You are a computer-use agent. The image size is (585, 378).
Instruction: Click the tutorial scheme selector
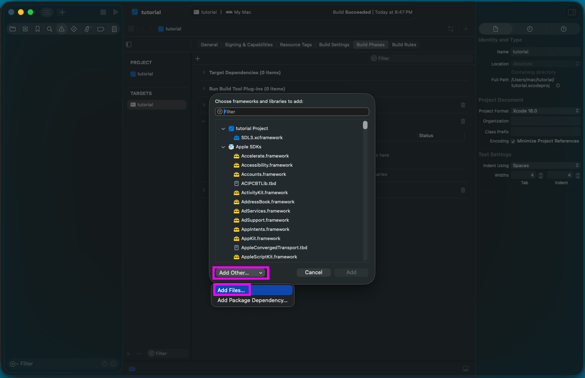point(205,12)
